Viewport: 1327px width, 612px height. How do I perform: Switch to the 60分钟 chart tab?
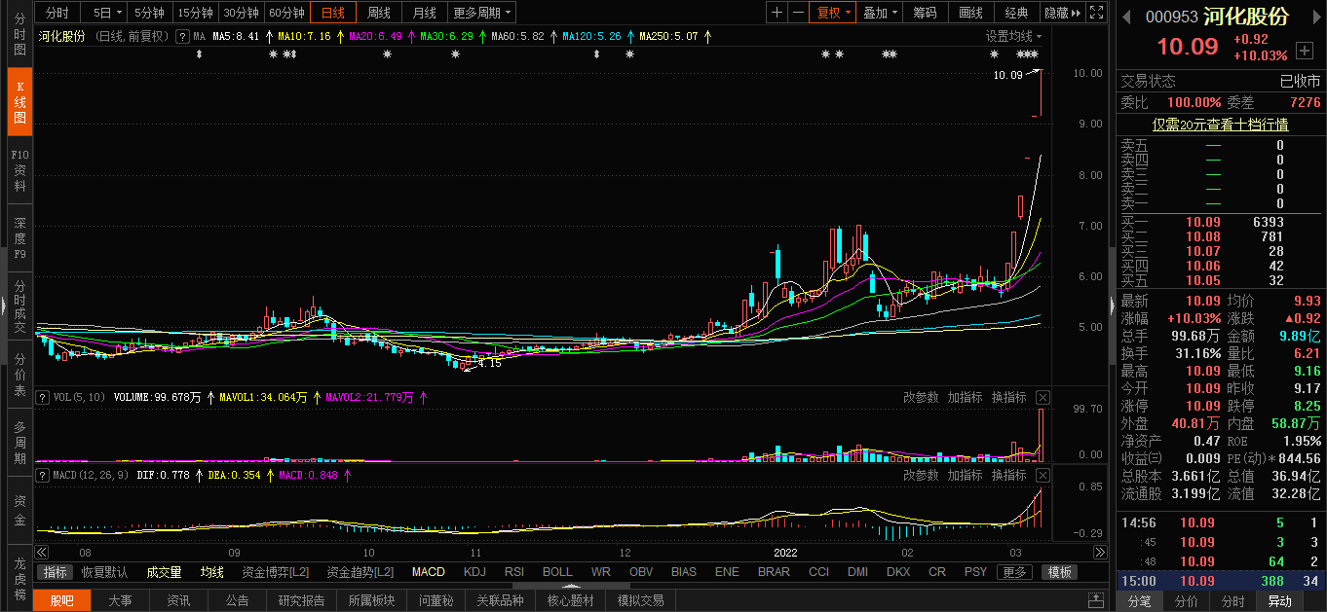point(286,13)
